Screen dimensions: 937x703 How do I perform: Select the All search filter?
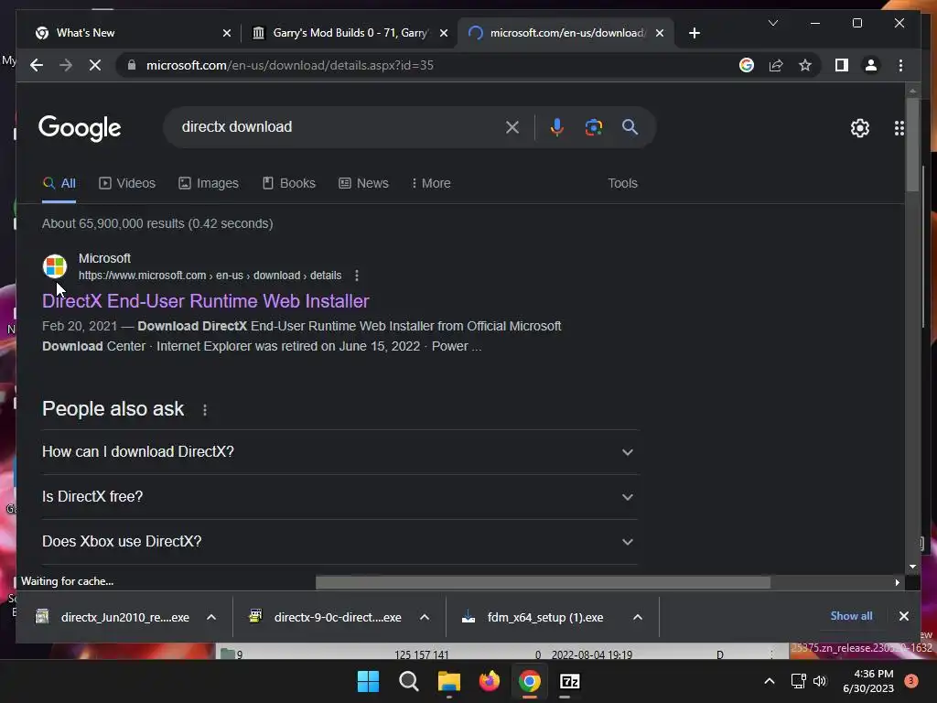pos(59,183)
